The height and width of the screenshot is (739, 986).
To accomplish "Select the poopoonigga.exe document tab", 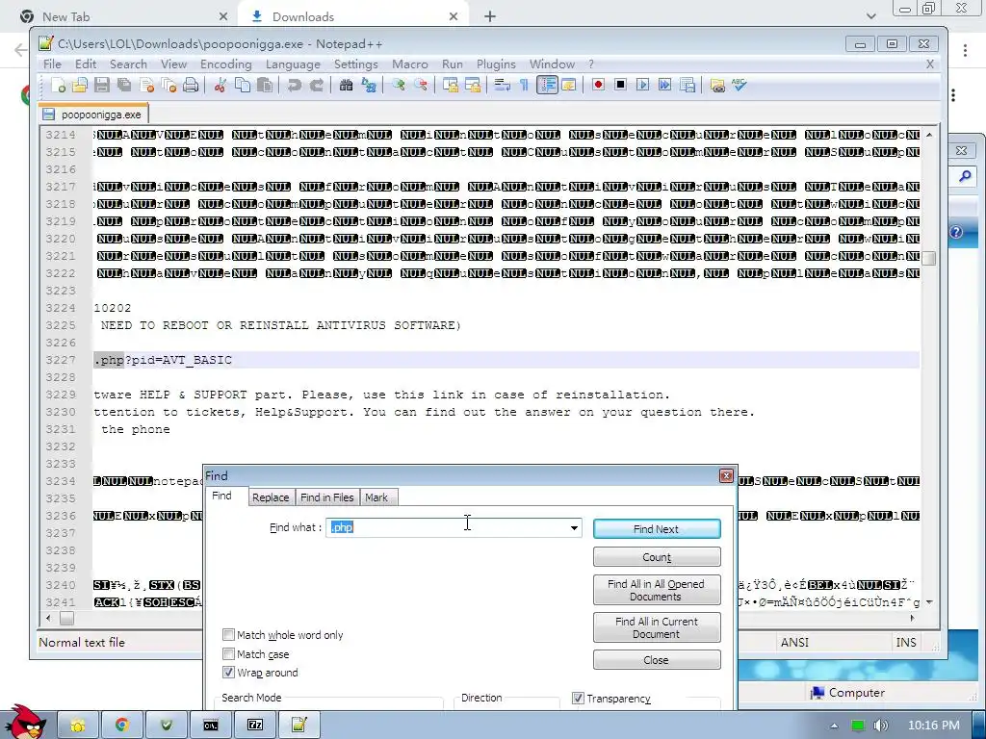I will tap(94, 115).
